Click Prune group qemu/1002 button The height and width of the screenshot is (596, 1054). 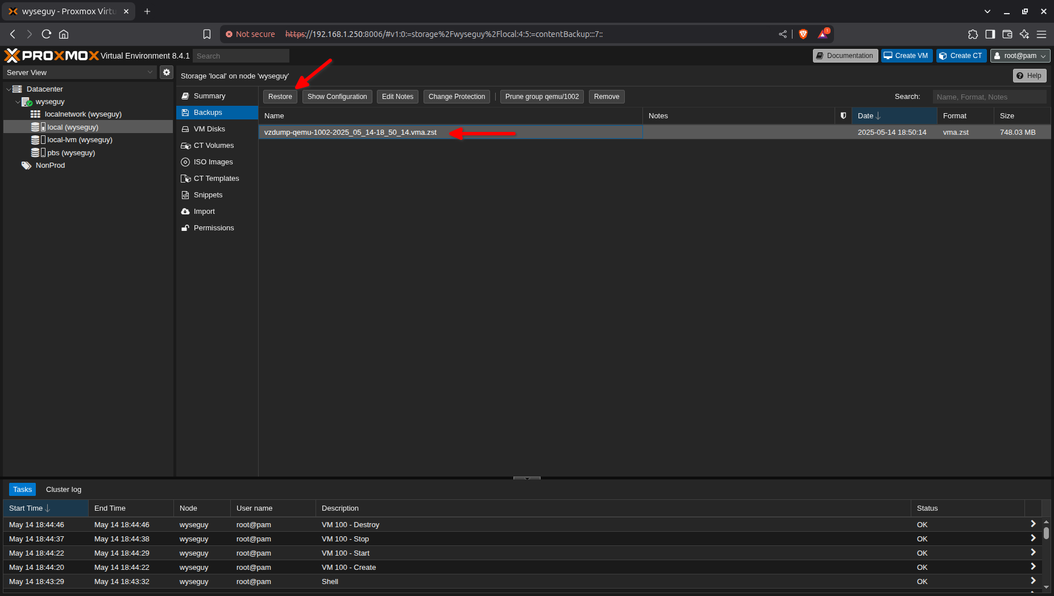[542, 97]
